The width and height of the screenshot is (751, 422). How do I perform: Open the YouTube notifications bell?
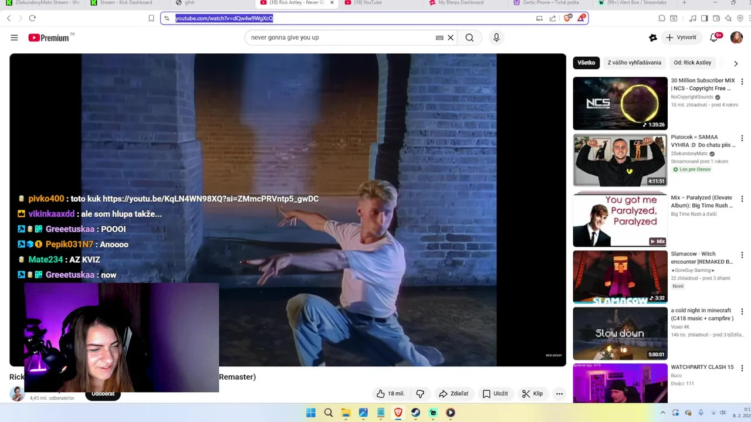tap(714, 38)
